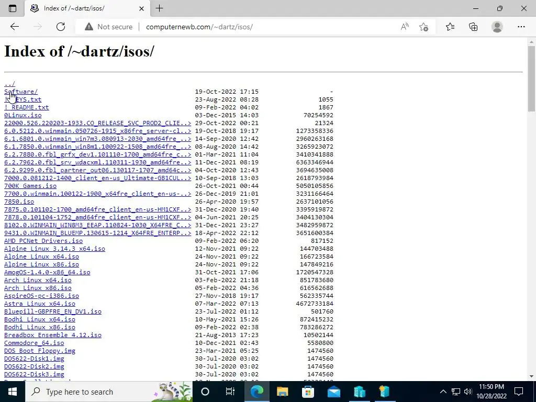Download Arch_Linux_x64.iso

pyautogui.click(x=38, y=281)
